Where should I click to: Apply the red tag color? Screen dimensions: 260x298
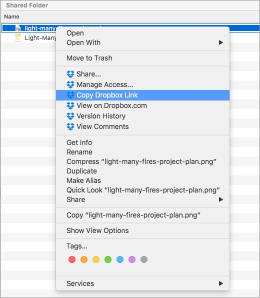[72, 259]
